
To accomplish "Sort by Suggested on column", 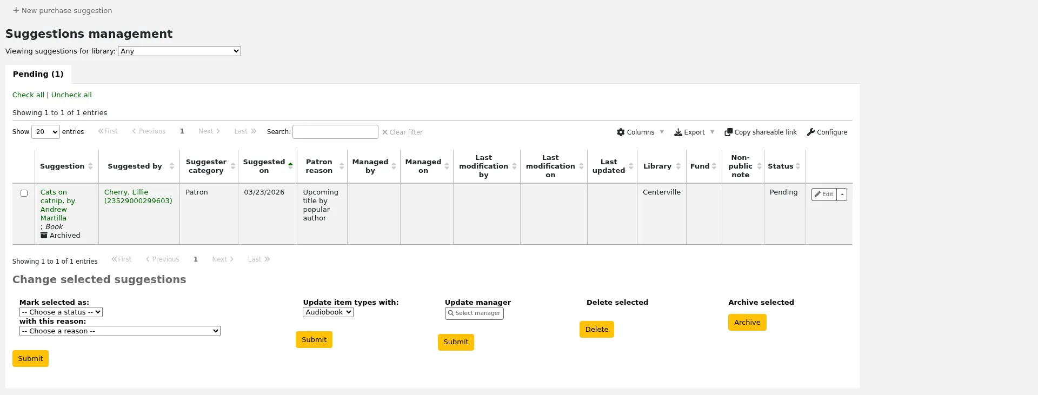I will 268,166.
